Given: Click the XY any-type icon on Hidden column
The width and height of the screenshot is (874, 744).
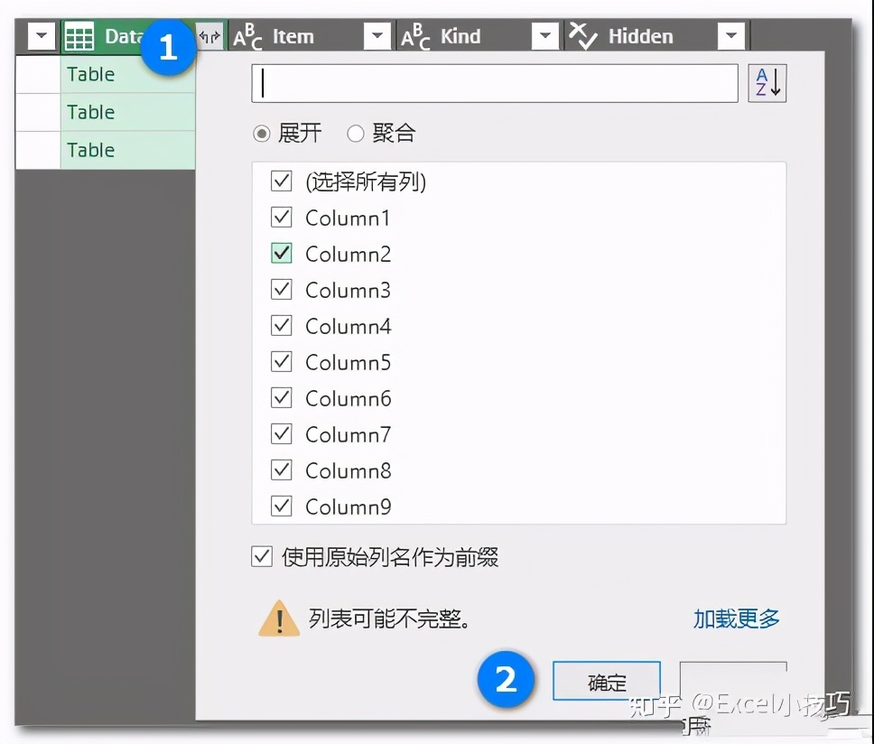Looking at the screenshot, I should point(581,36).
